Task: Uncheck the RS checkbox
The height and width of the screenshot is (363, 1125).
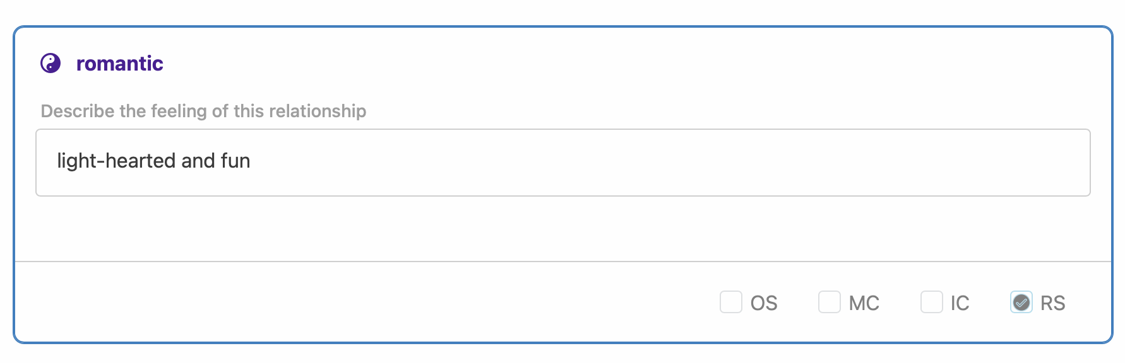Action: [x=1021, y=302]
